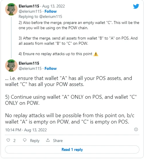This screenshot has height=159, width=144.
Task: Click @elerium115 handle in Replying to line
Action: (51, 17)
